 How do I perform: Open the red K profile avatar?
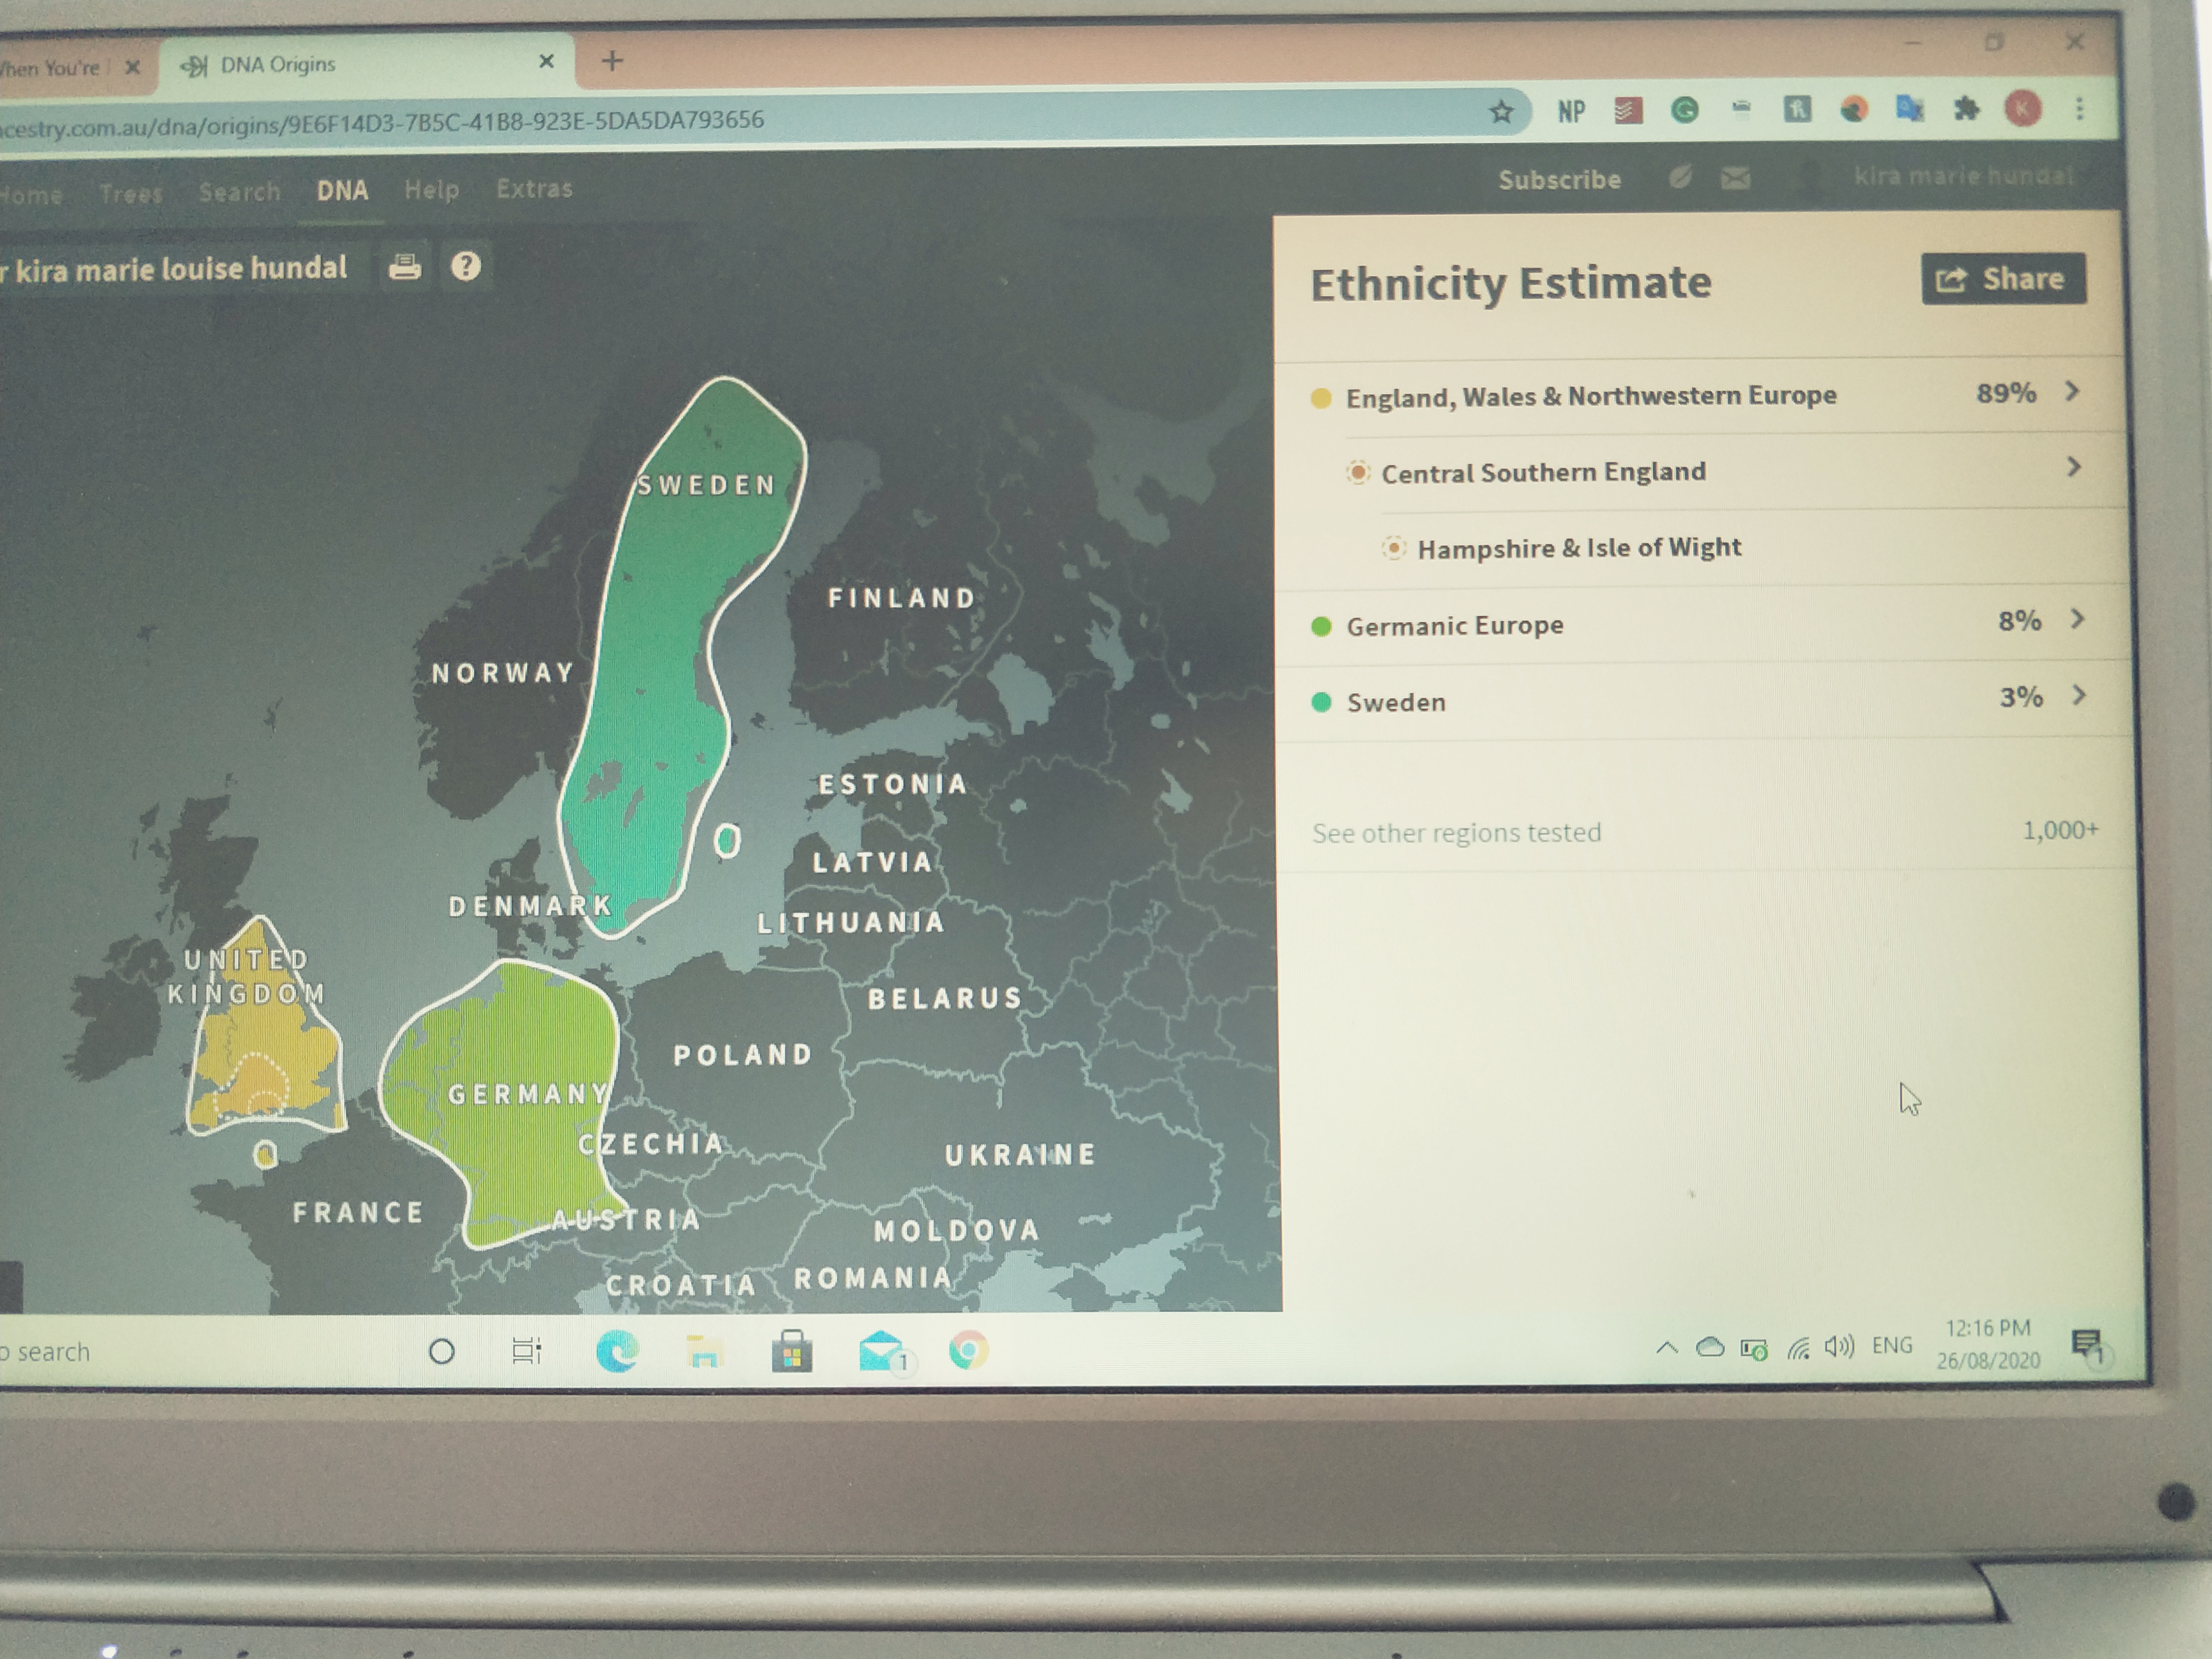pyautogui.click(x=2022, y=108)
